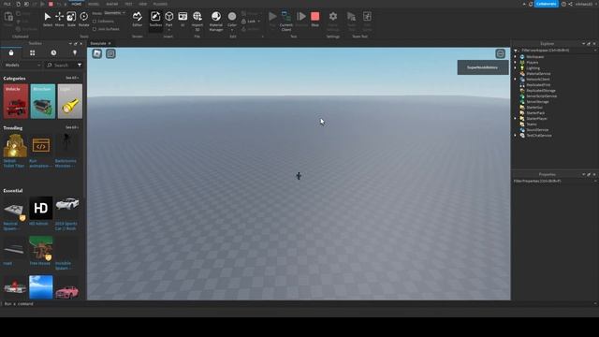Viewport: 599px width, 337px height.
Task: Open the Vehicle category card
Action: pos(16,101)
